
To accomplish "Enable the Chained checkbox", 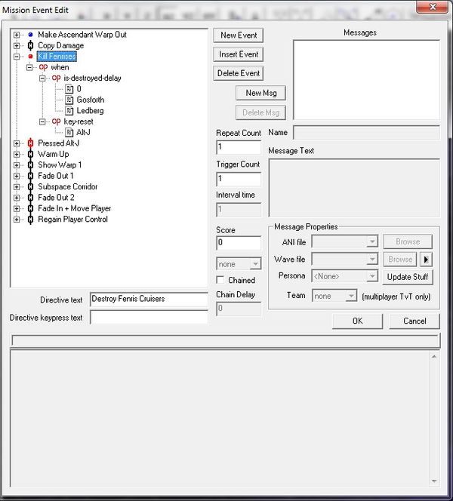I will (x=221, y=281).
